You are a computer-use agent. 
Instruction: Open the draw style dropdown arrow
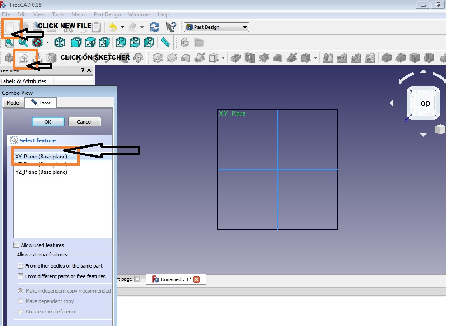pos(47,42)
